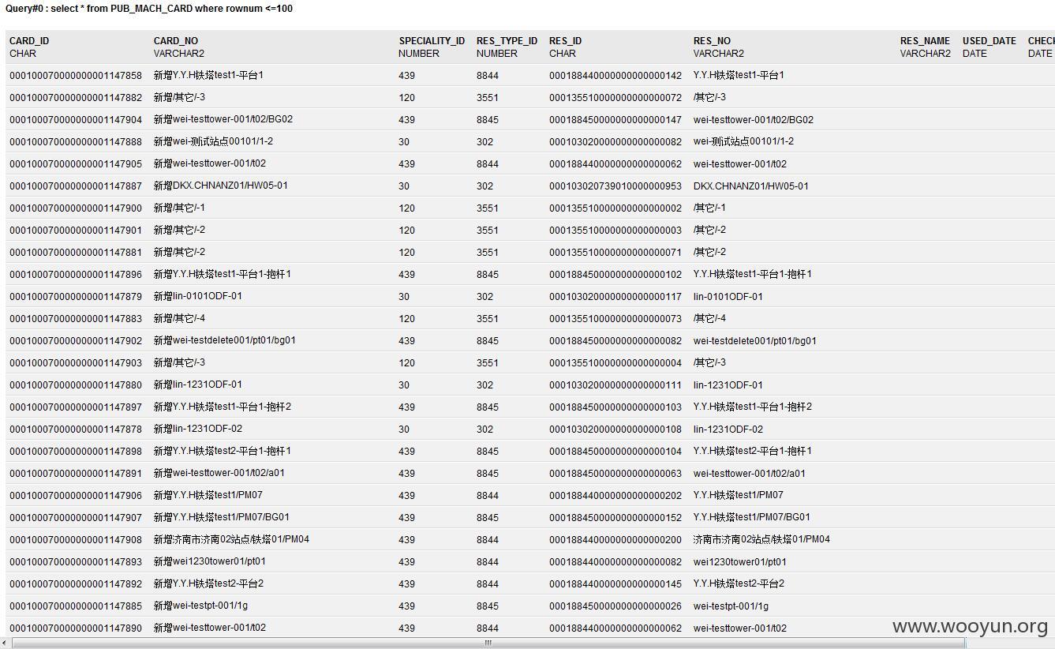This screenshot has width=1055, height=649.
Task: Select CARD_ID cell 00010007000000001147903
Action: (x=76, y=363)
